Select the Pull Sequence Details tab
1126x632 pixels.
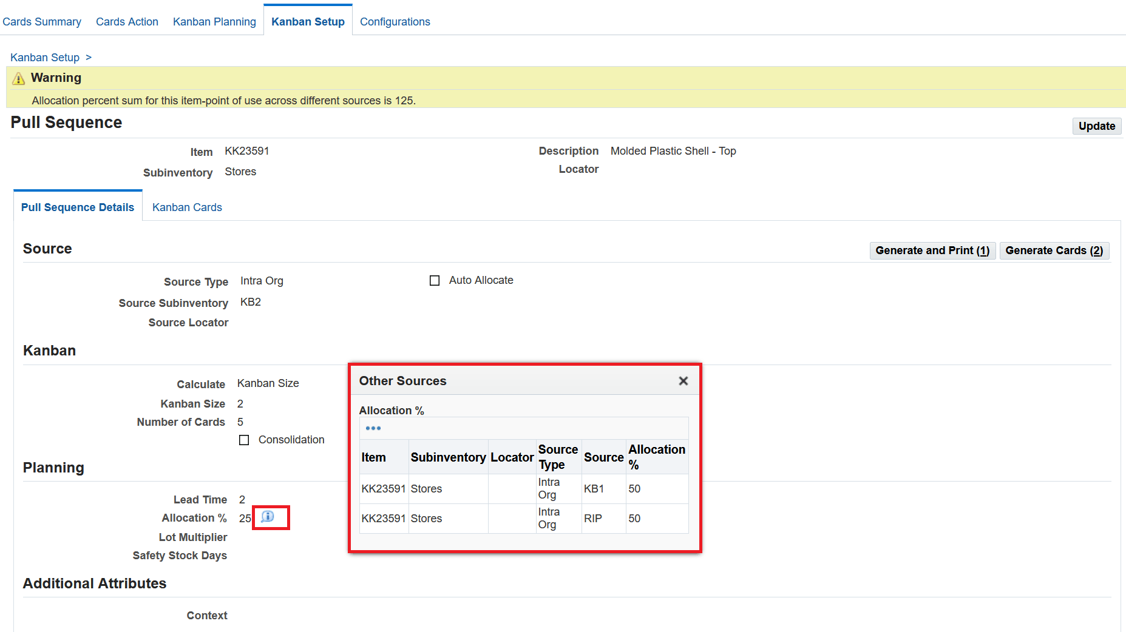click(x=77, y=207)
